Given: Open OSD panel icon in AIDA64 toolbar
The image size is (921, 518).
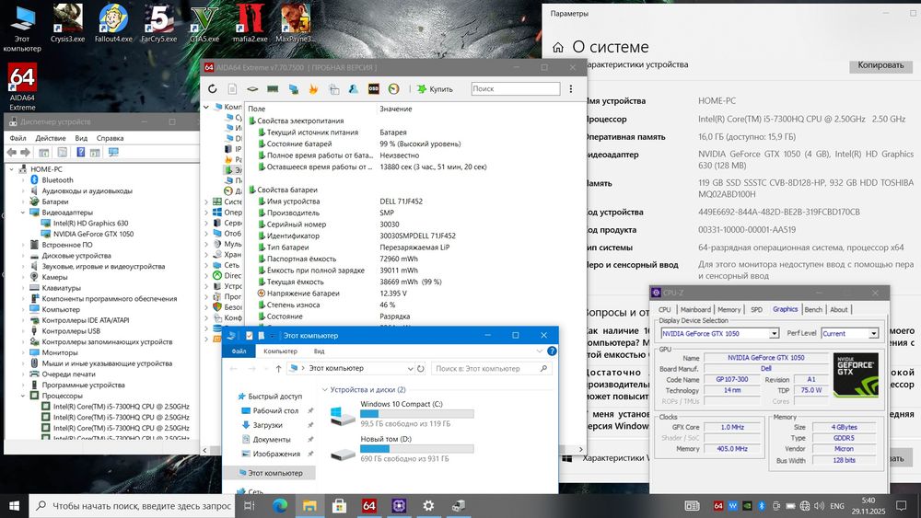Looking at the screenshot, I should click(x=374, y=89).
